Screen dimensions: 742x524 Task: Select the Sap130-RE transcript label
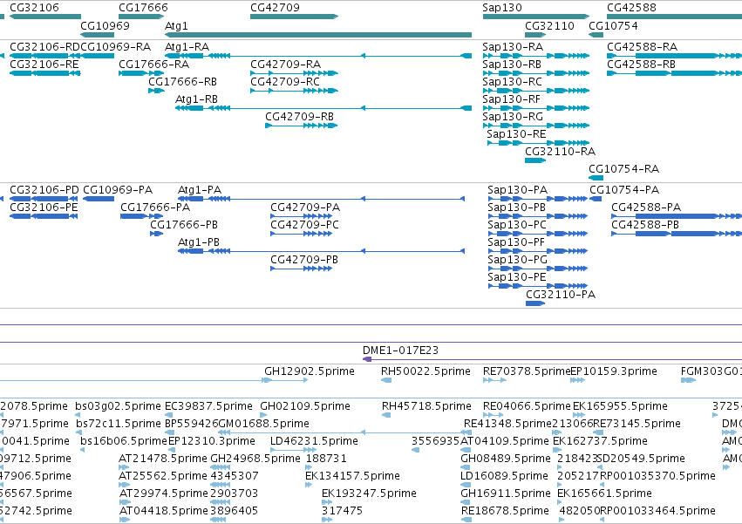tap(516, 134)
